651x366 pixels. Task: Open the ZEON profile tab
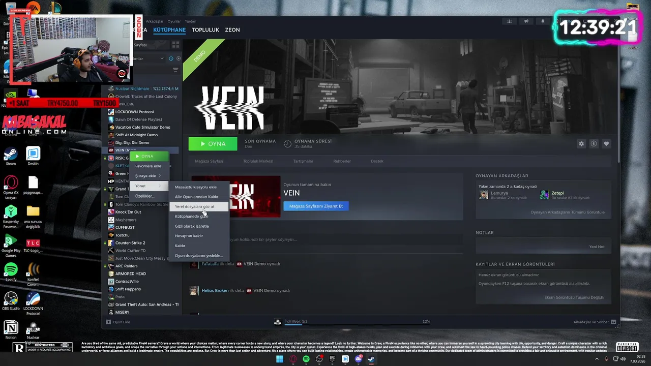pyautogui.click(x=232, y=30)
